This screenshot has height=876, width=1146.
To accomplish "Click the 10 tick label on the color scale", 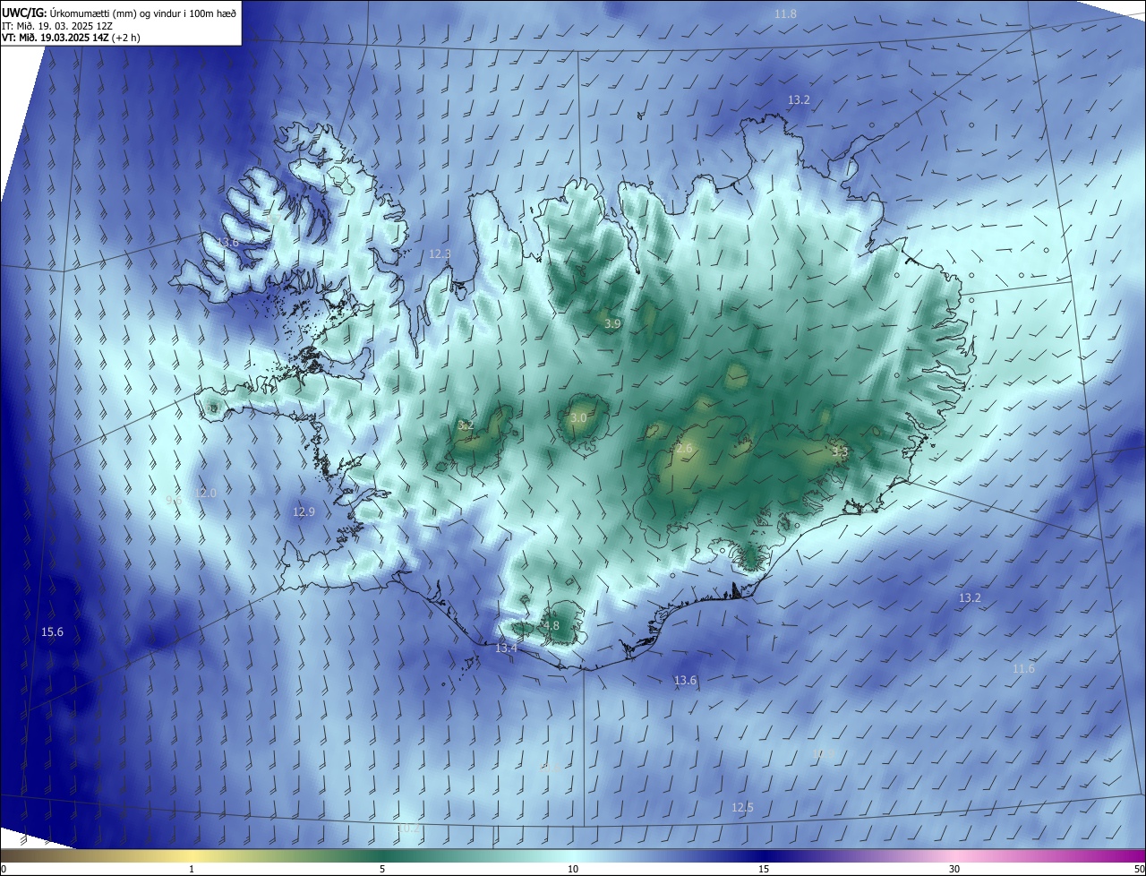I will 573,869.
